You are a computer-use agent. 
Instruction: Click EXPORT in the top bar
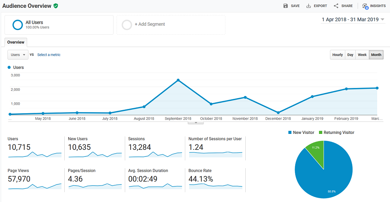pos(320,6)
